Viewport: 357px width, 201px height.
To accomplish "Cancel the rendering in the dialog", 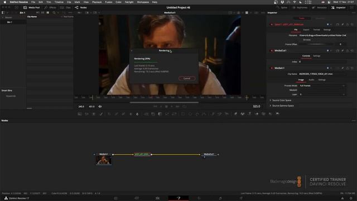I will 187,78.
